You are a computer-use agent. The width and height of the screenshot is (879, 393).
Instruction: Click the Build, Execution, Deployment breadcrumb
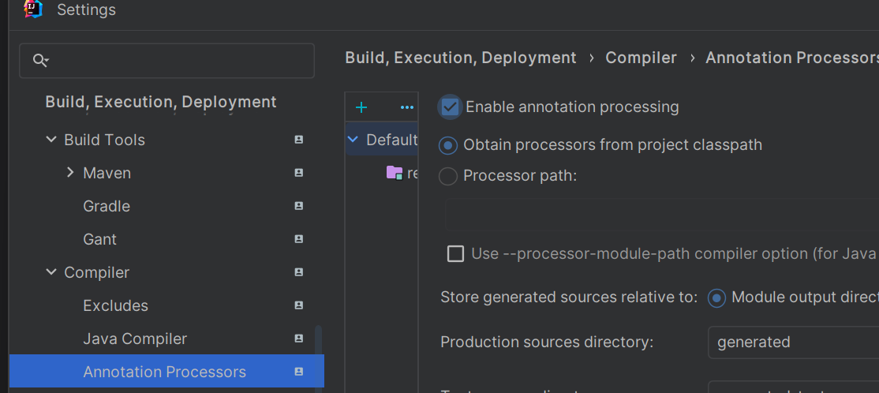(x=461, y=58)
